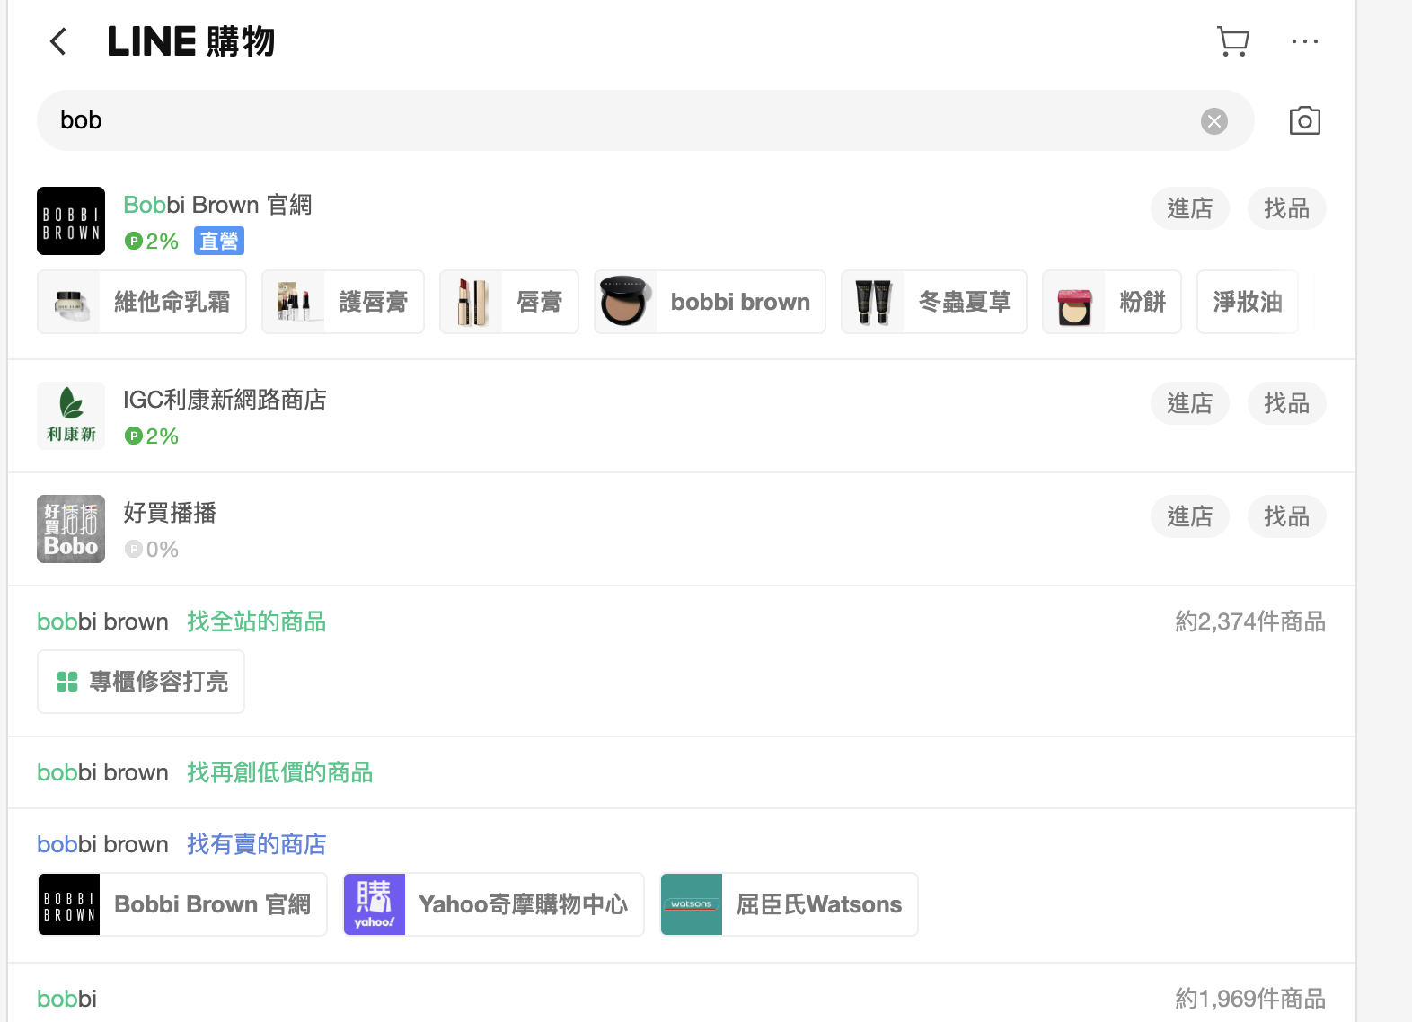Select the 粉餅 product chip
Viewport: 1412px width, 1022px height.
tap(1112, 302)
